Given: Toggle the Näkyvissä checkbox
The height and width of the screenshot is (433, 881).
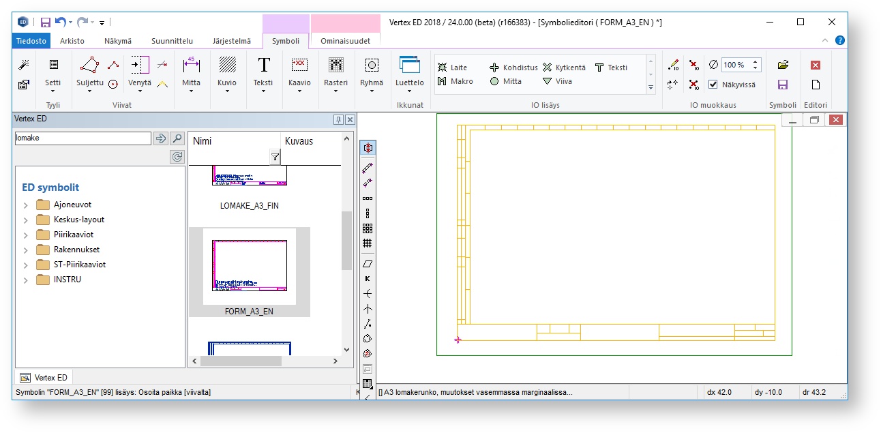Looking at the screenshot, I should (713, 85).
